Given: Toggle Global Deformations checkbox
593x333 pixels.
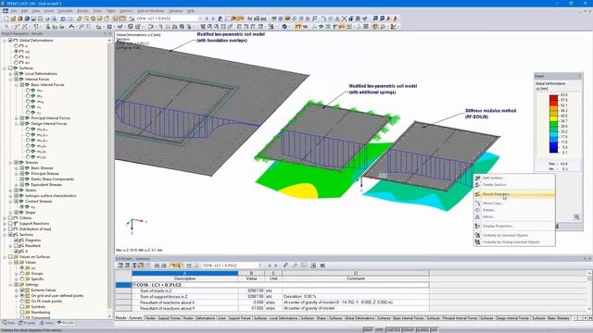Looking at the screenshot, I should [x=10, y=40].
